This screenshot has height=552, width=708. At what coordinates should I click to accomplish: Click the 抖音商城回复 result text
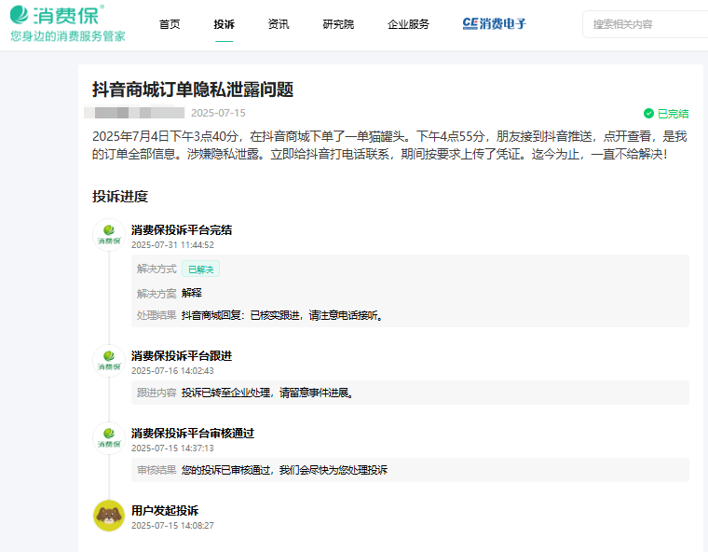coord(282,315)
